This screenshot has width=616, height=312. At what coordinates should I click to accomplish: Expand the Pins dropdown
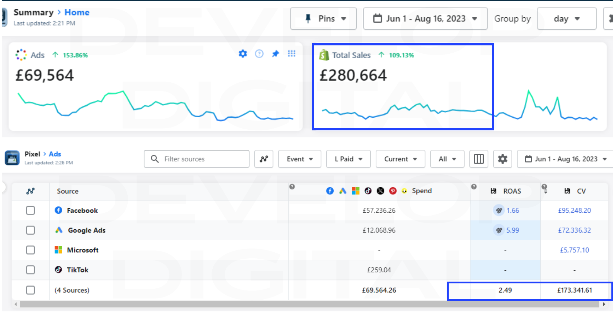[x=323, y=19]
